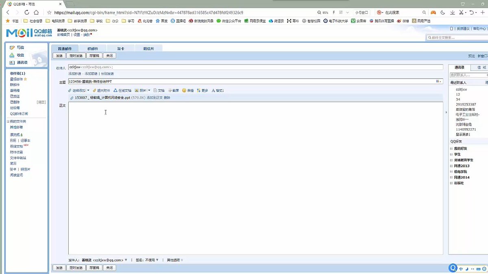
Task: Click browser back arrow
Action: 8,13
